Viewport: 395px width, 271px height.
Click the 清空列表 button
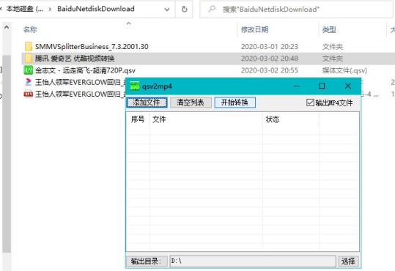(x=191, y=103)
